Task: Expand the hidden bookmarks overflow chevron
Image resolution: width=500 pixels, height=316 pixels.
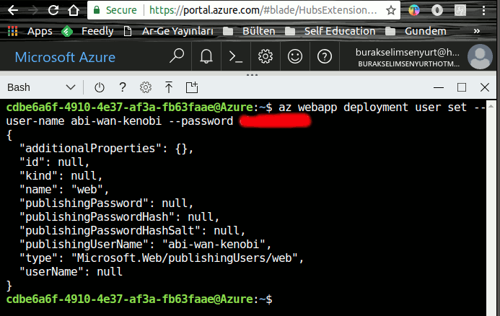Action: (477, 31)
